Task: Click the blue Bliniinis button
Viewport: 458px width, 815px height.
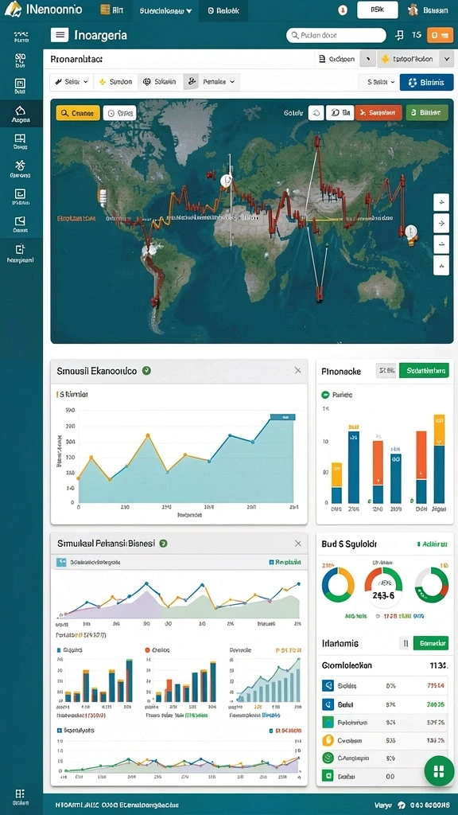Action: coord(426,82)
